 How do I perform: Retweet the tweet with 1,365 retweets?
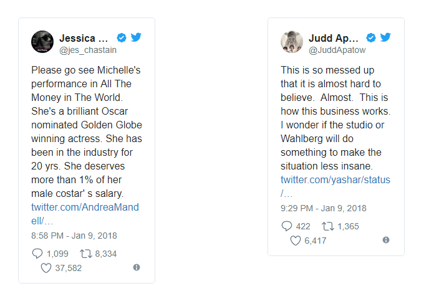[x=327, y=226]
